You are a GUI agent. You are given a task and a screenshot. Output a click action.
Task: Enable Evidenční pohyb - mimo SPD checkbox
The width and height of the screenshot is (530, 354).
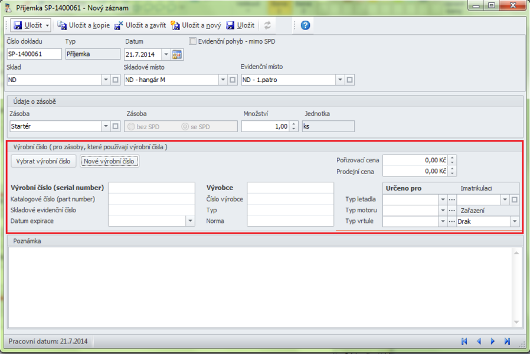click(x=193, y=42)
